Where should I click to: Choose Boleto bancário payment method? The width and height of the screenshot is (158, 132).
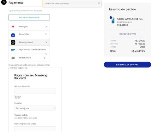29,58
